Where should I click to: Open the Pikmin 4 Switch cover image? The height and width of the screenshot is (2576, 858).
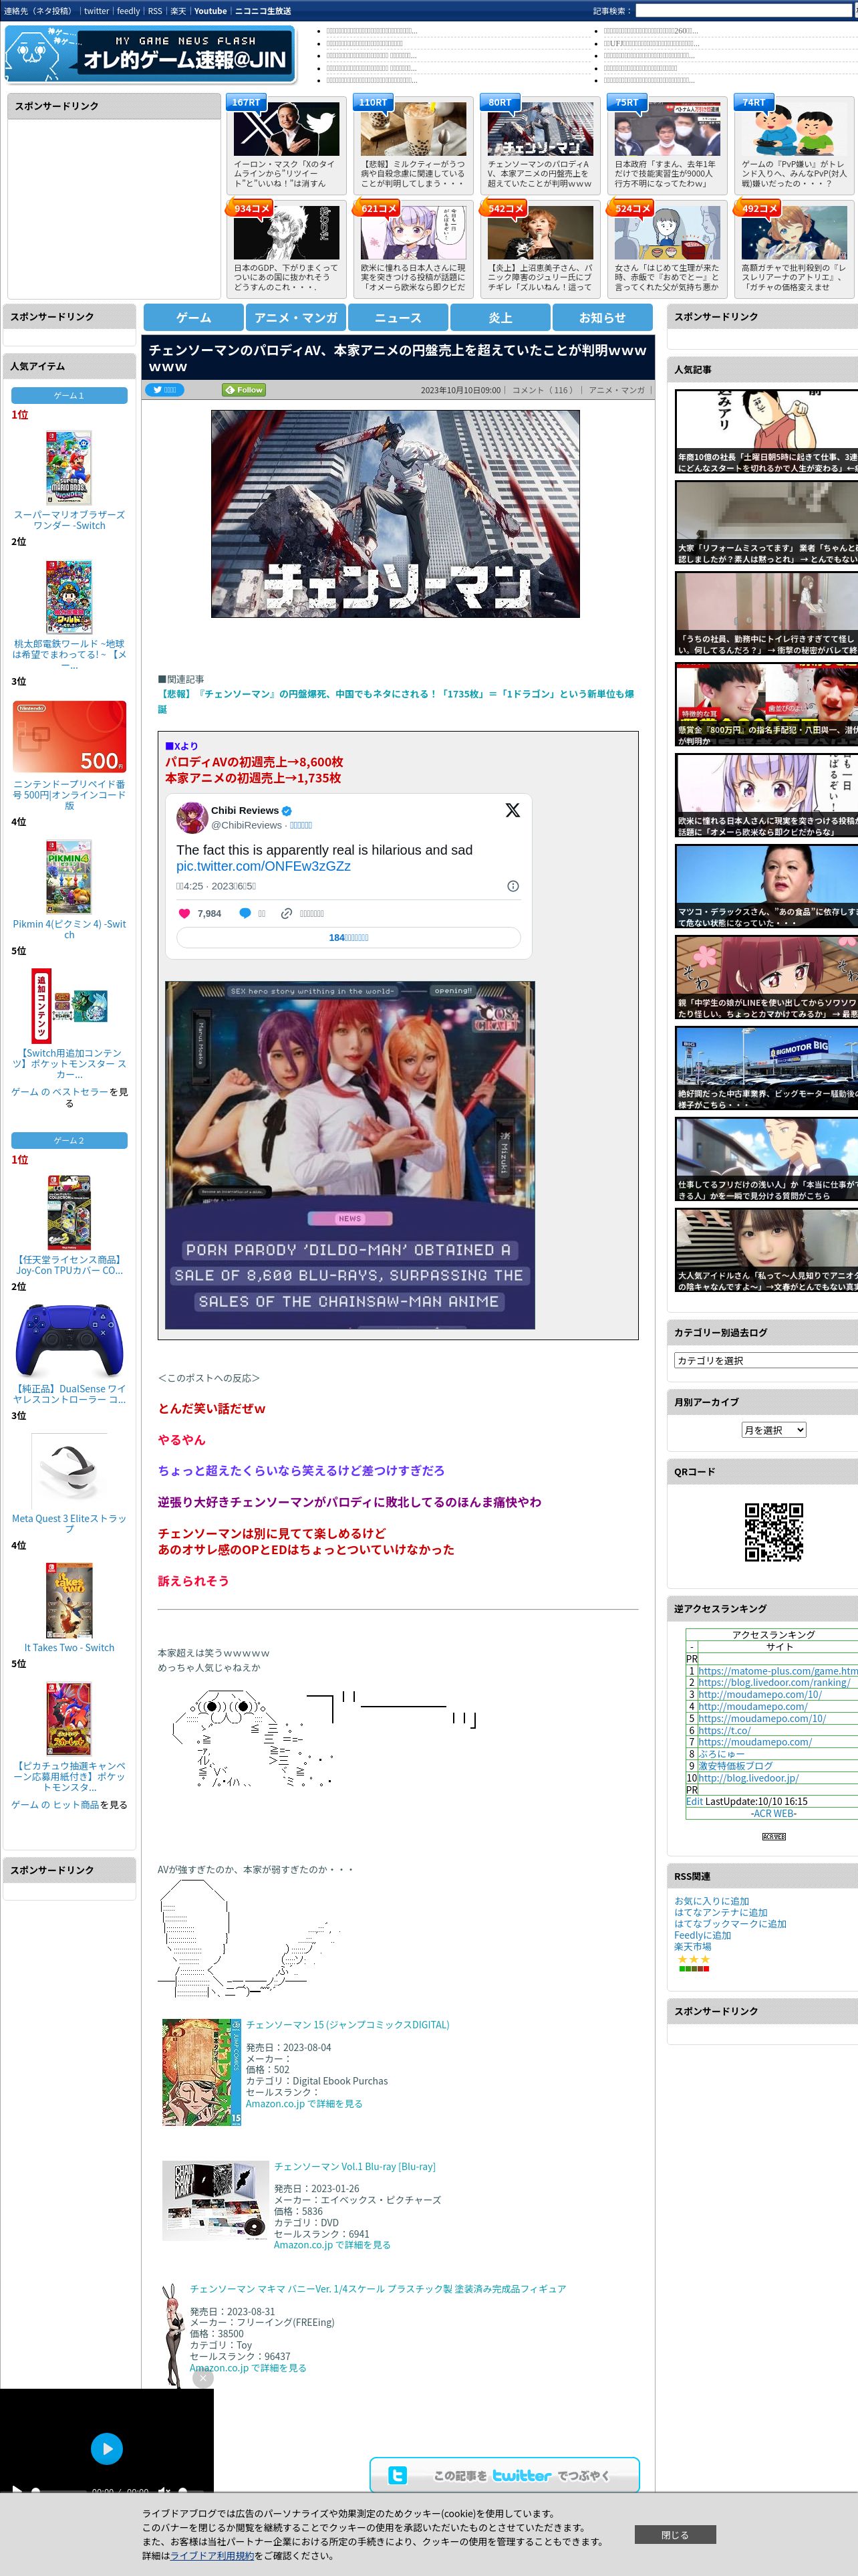(x=69, y=877)
